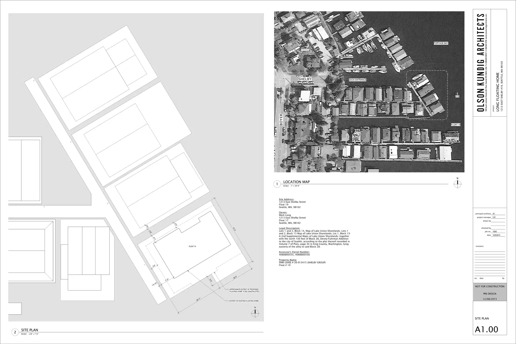The height and width of the screenshot is (344, 516).
Task: Click SITE PLAN sheet name in the title block
Action: coord(482,318)
